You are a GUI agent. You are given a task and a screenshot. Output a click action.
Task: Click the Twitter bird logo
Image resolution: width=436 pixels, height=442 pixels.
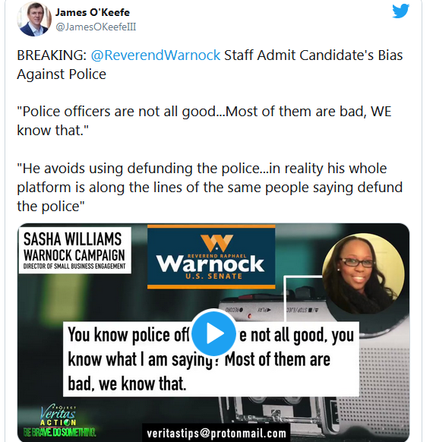(x=400, y=11)
